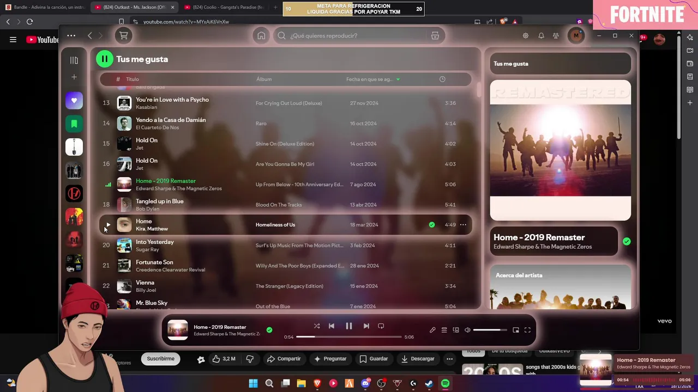Image resolution: width=698 pixels, height=392 pixels.
Task: Open Spotify from the Windows taskbar
Action: (445, 383)
